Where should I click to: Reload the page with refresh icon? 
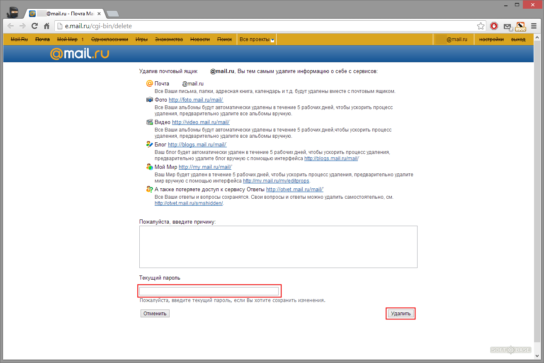click(35, 26)
